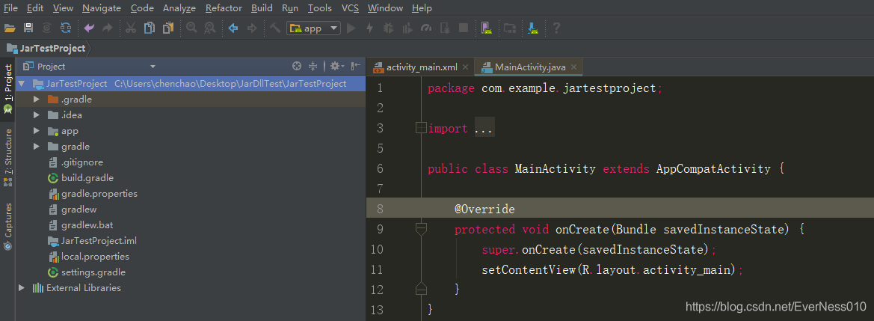Open the Help menu
The height and width of the screenshot is (321, 874).
click(422, 8)
